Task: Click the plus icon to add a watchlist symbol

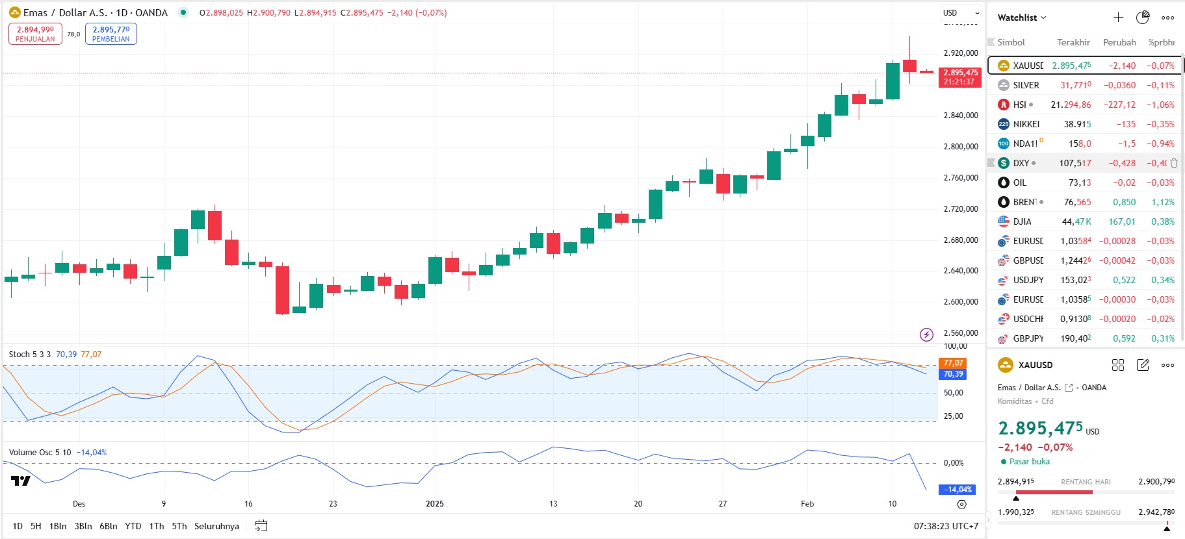Action: pyautogui.click(x=1118, y=18)
